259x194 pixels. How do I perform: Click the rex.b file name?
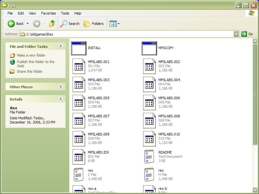pyautogui.click(x=163, y=189)
